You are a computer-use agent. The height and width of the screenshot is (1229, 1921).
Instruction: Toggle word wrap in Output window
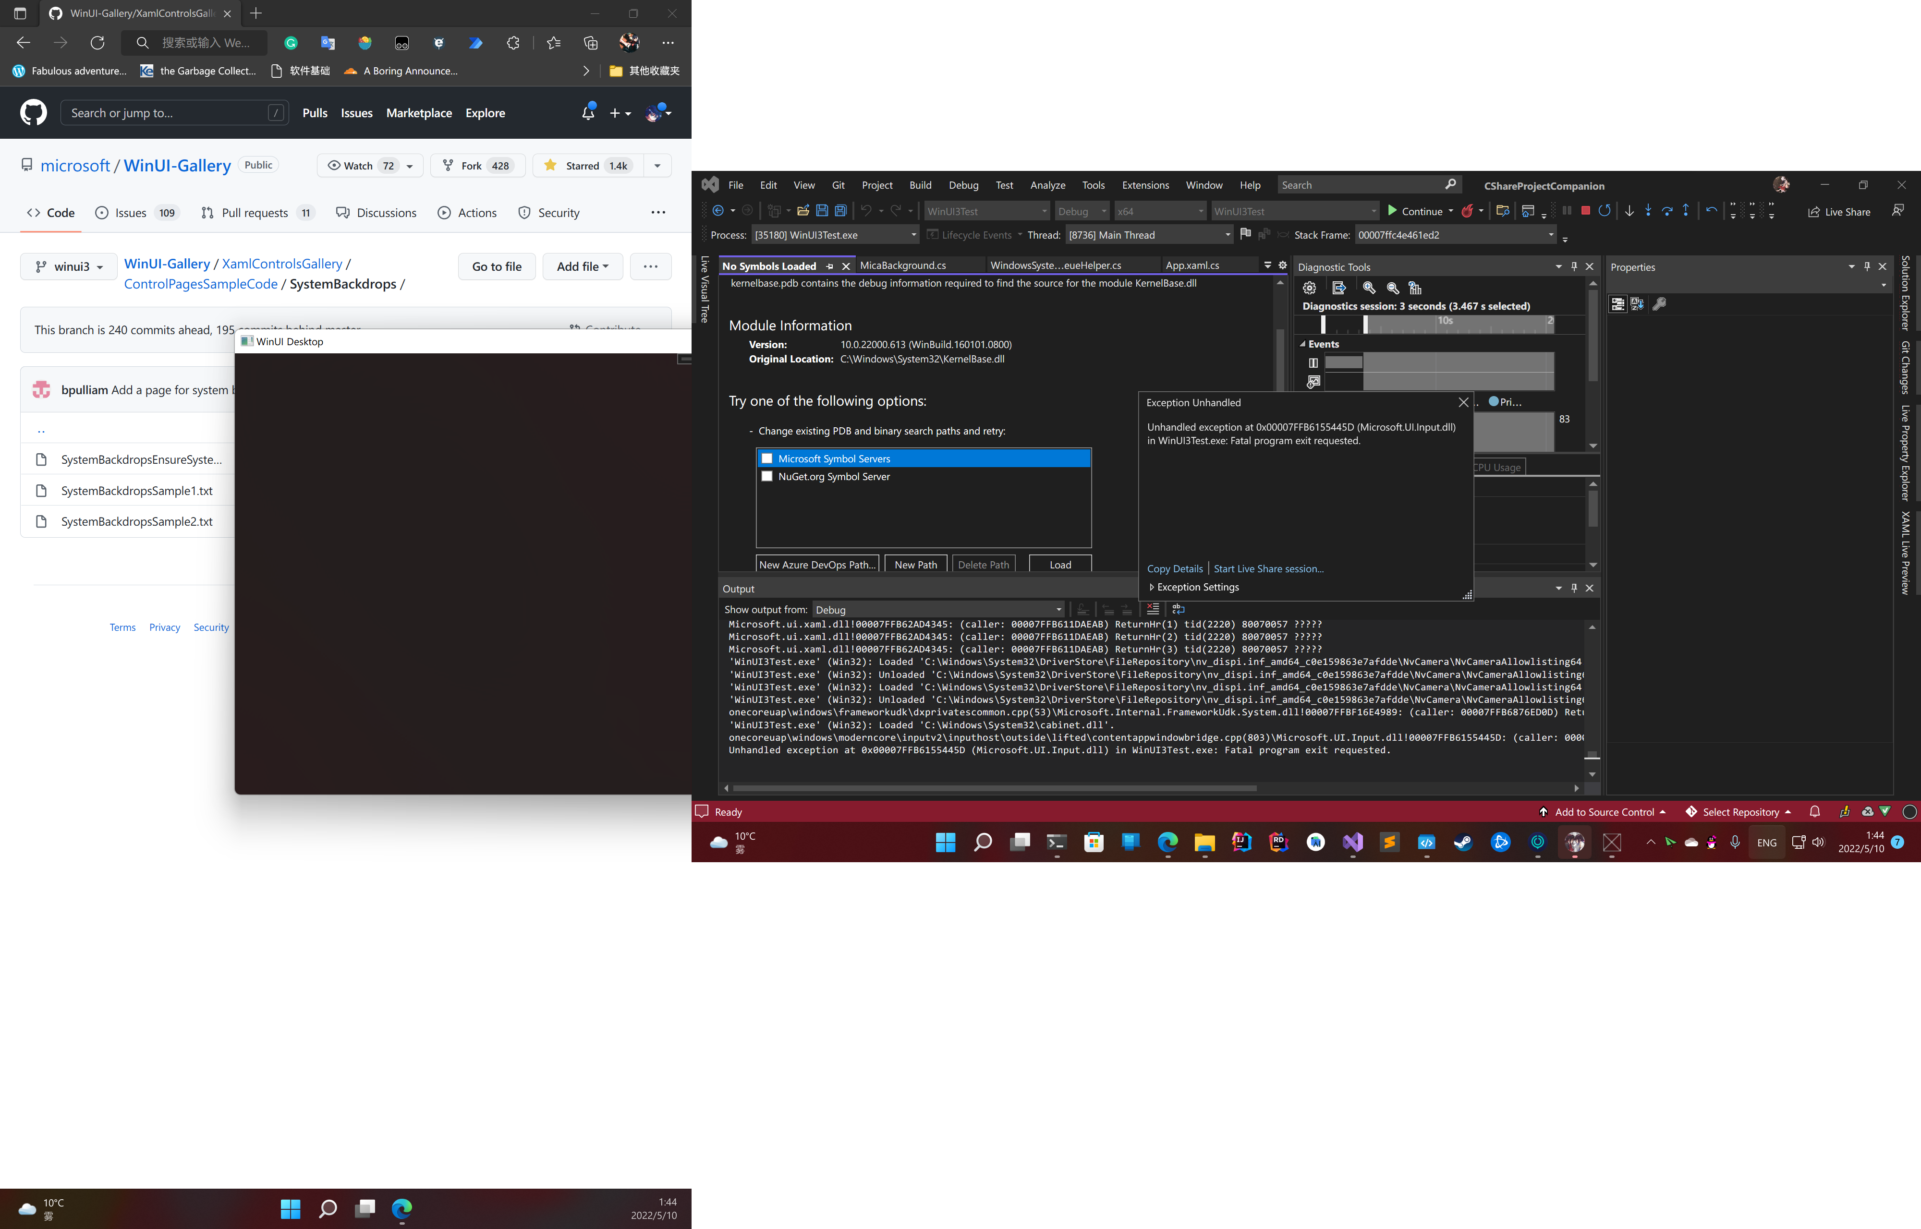1179,609
